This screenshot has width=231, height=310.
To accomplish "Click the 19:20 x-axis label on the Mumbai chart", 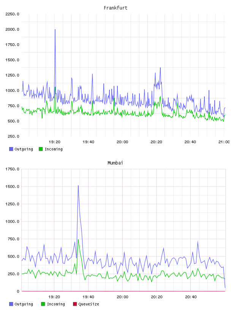I will [x=54, y=297].
